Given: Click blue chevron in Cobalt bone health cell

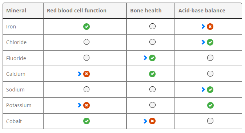Looking at the screenshot, I should coord(145,121).
